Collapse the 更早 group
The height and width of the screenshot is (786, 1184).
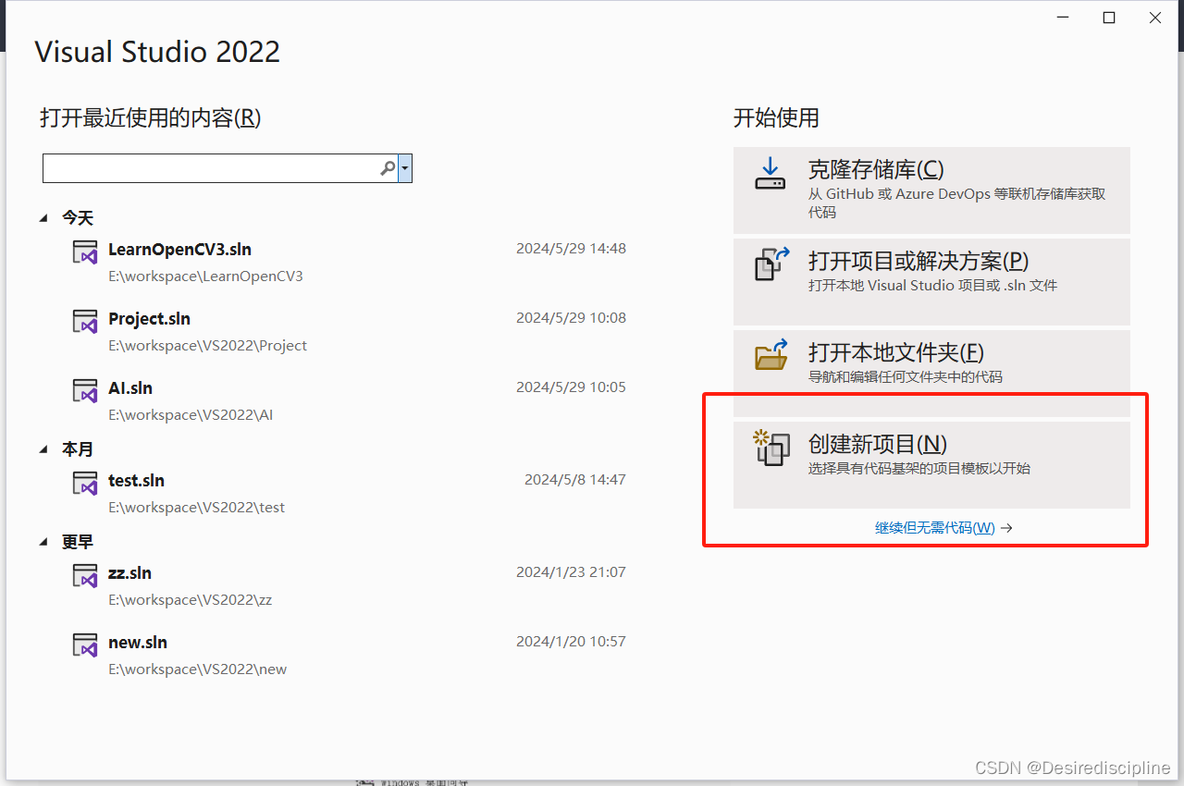pyautogui.click(x=43, y=542)
